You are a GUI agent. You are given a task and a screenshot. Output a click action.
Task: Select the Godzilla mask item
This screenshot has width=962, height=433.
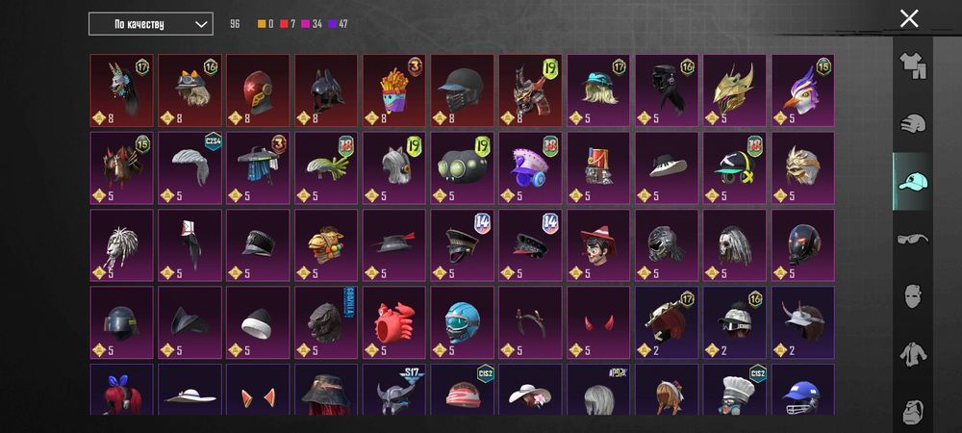point(326,322)
